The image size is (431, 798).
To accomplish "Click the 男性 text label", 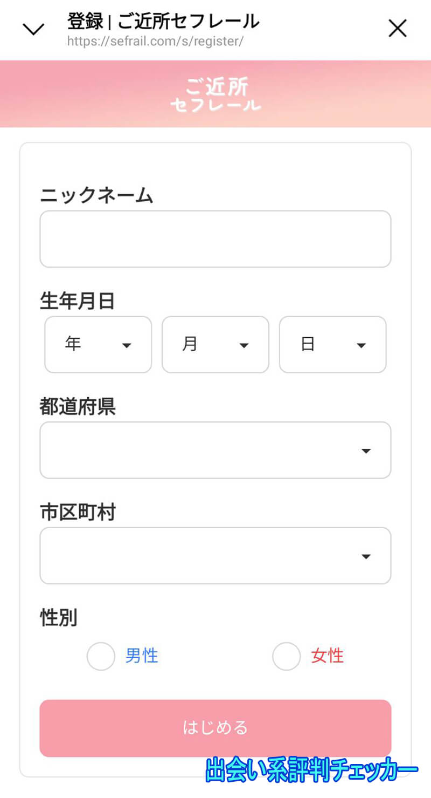I will pyautogui.click(x=141, y=656).
